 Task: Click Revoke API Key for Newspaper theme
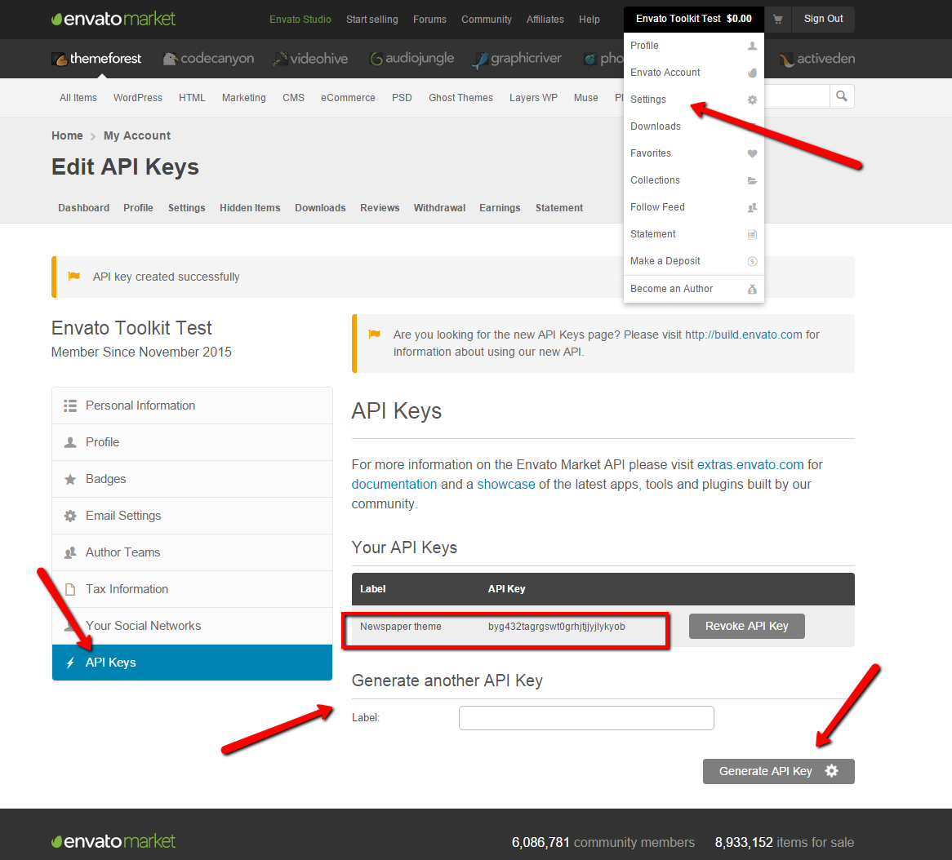coord(747,627)
